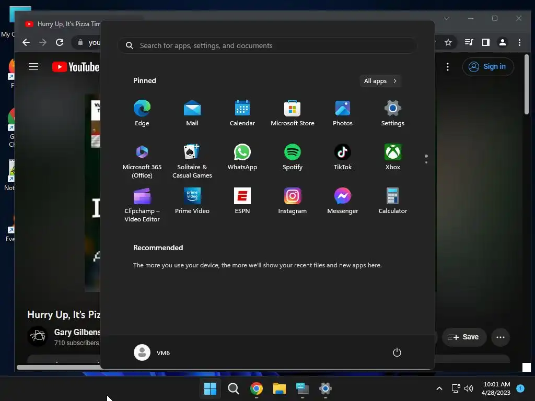Click the power button in Start menu
The image size is (535, 401).
point(397,352)
